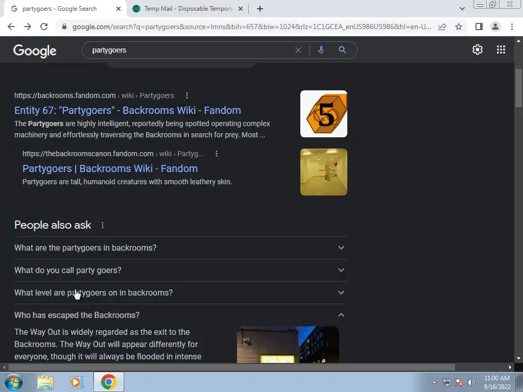Open the Chrome side panel
This screenshot has width=523, height=392.
pyautogui.click(x=479, y=27)
